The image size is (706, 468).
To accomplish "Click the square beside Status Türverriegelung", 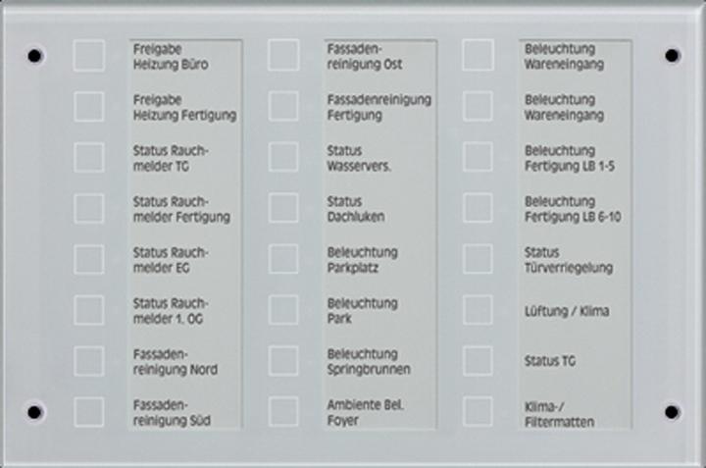I will (x=478, y=259).
